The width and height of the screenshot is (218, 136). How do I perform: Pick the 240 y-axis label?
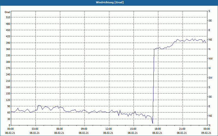(x=8, y=75)
